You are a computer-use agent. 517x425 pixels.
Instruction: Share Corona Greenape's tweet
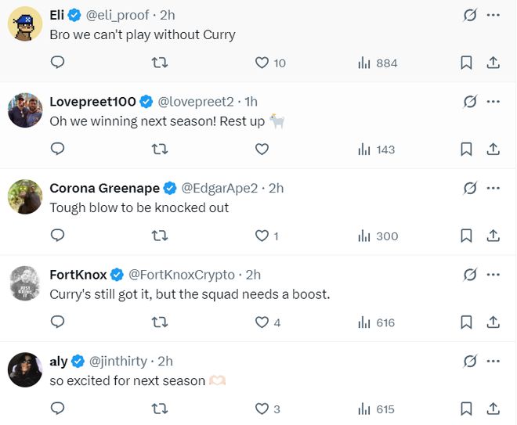pos(493,236)
